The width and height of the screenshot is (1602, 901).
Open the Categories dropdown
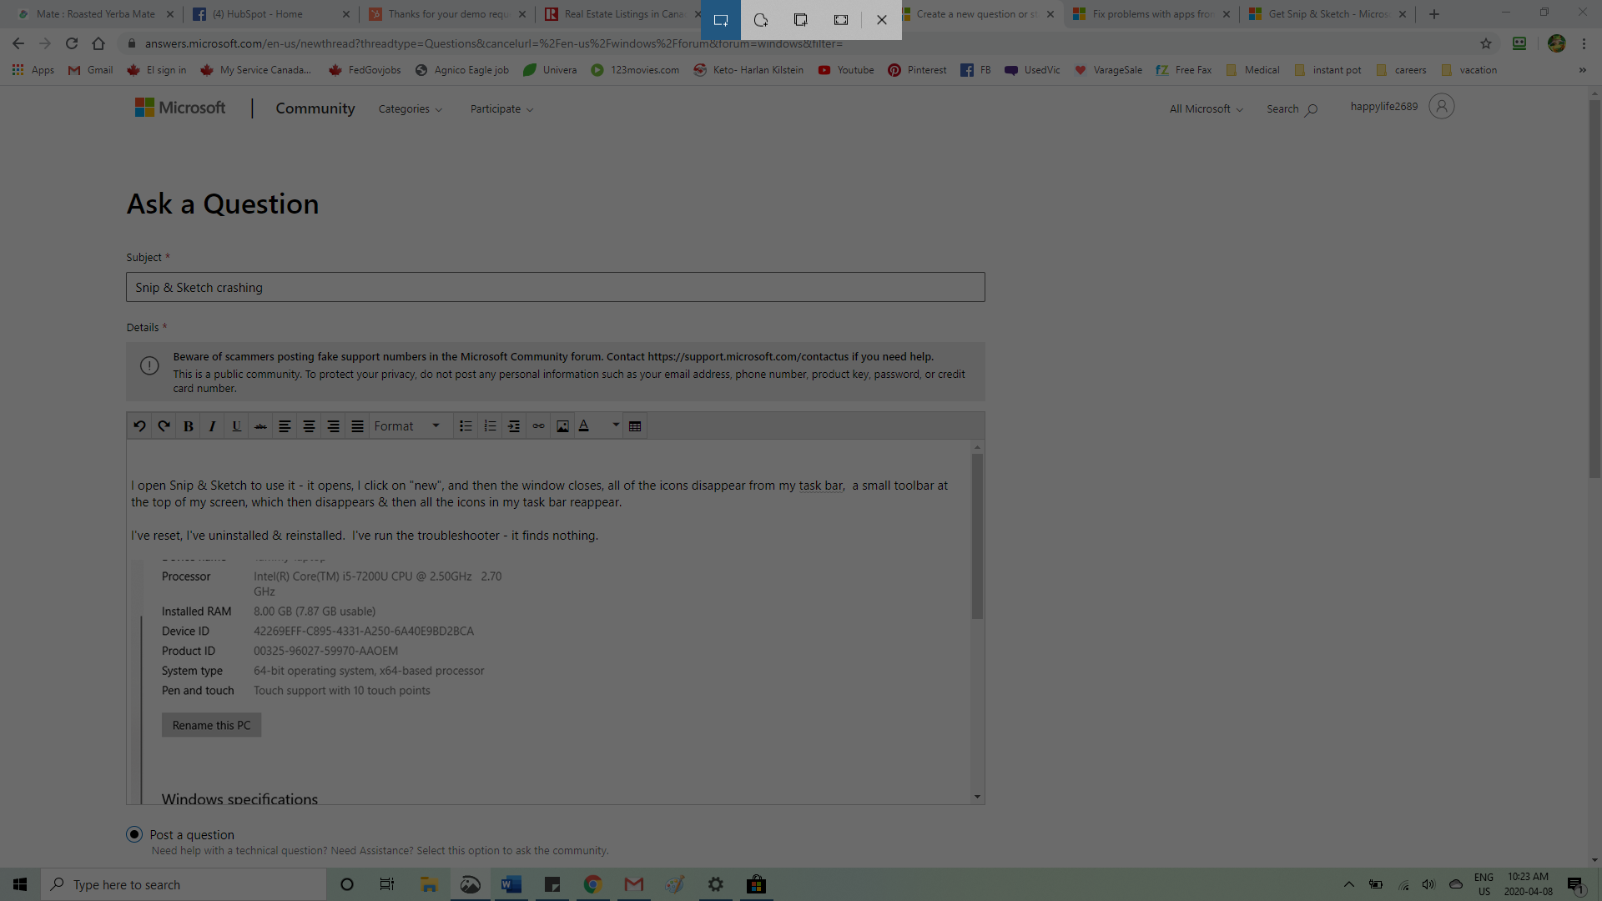point(410,108)
